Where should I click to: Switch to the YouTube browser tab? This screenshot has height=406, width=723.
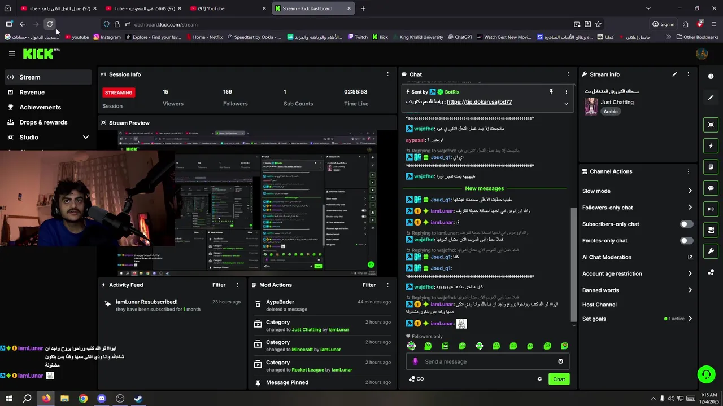pyautogui.click(x=227, y=8)
